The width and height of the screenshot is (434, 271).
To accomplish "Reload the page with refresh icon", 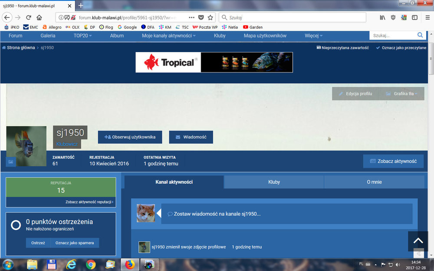I will [29, 17].
